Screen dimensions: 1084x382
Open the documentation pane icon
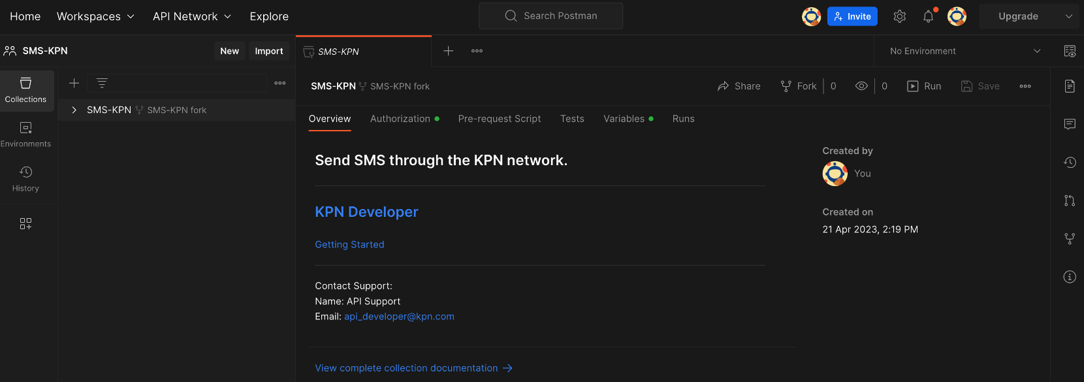1070,86
